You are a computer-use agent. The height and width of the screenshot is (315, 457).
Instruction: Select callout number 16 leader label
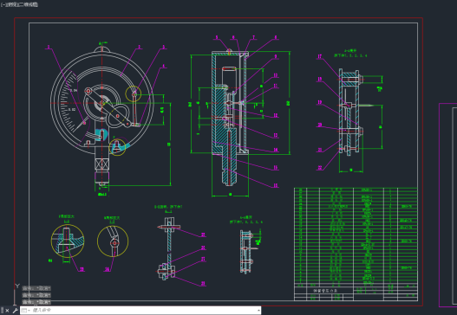(x=276, y=185)
